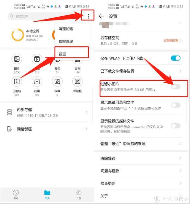
Task: Expand 内部存储 storage entry
Action: pos(47,112)
